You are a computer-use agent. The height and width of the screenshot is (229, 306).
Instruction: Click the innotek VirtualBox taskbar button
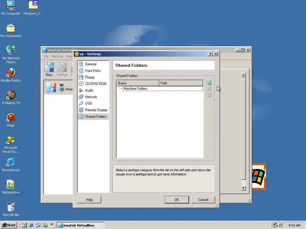pyautogui.click(x=81, y=225)
